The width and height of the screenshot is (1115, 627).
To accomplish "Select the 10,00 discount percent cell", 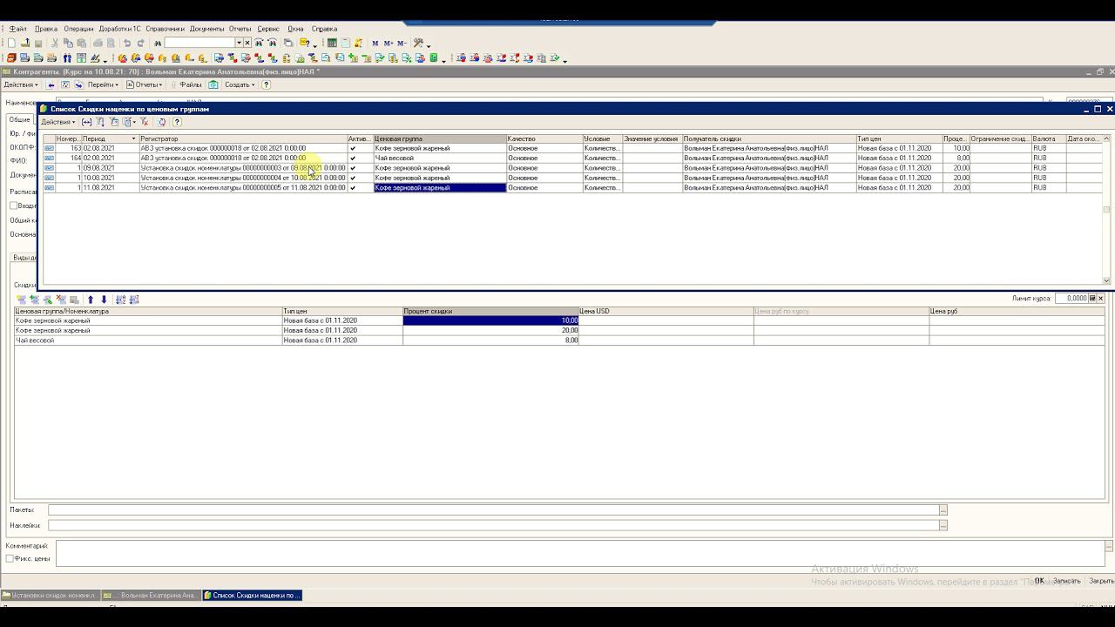I will pos(490,320).
